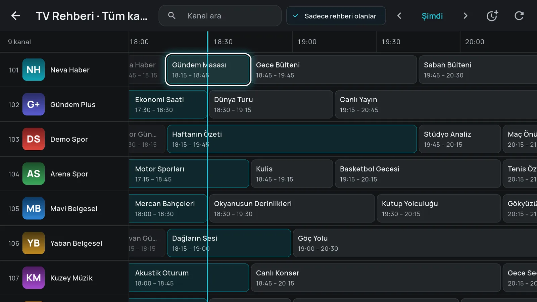Click the Kuzey Müzik channel name
Image resolution: width=537 pixels, height=302 pixels.
click(x=71, y=278)
